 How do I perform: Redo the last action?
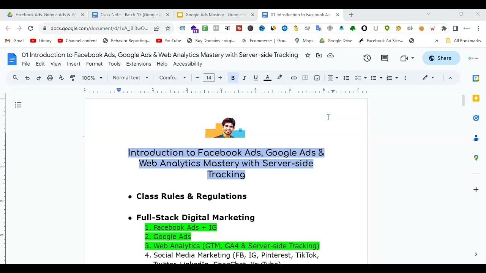[x=39, y=78]
